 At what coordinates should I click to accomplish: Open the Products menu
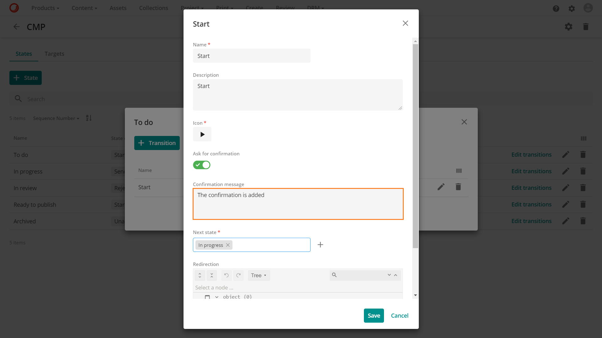point(45,8)
